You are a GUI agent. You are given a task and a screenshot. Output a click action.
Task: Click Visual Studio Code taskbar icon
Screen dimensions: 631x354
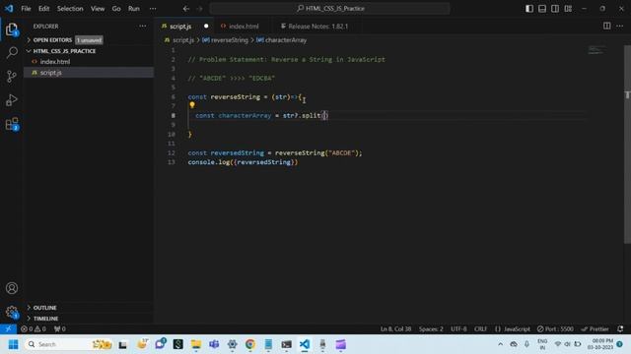click(305, 344)
